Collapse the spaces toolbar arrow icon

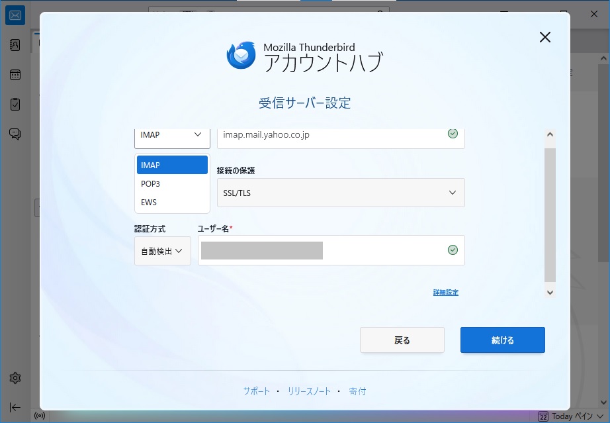(15, 407)
